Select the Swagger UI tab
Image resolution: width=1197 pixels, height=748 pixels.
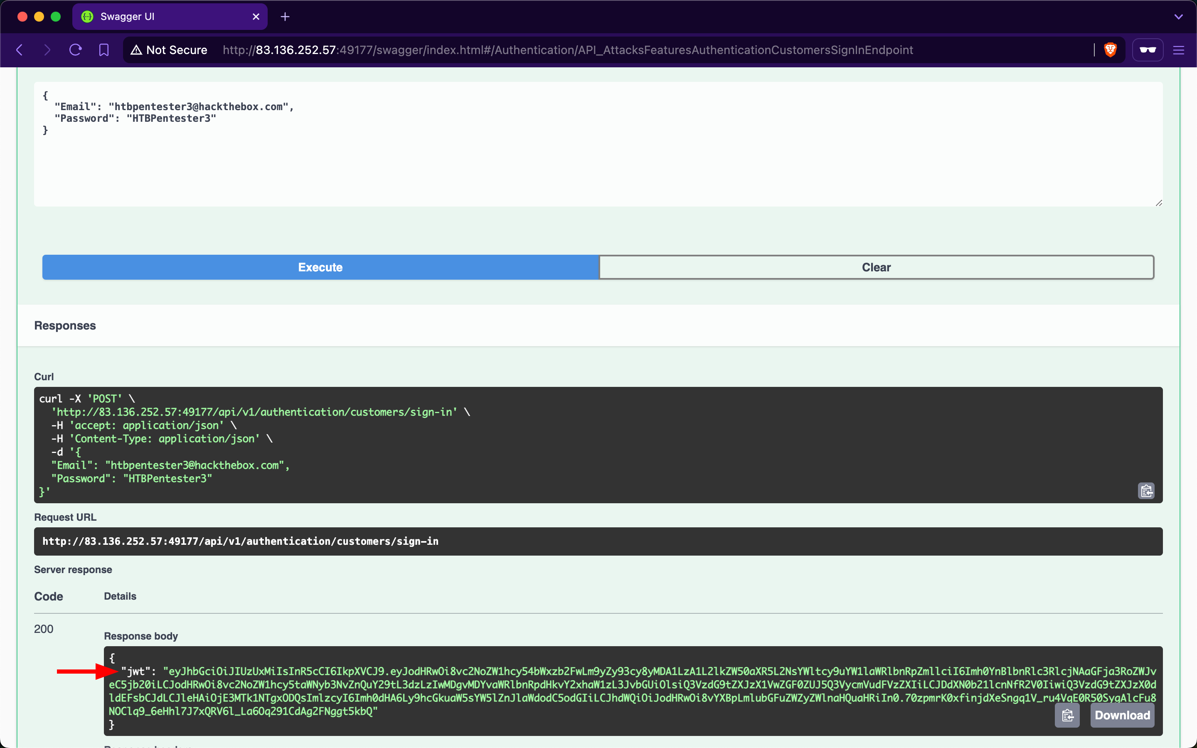170,17
